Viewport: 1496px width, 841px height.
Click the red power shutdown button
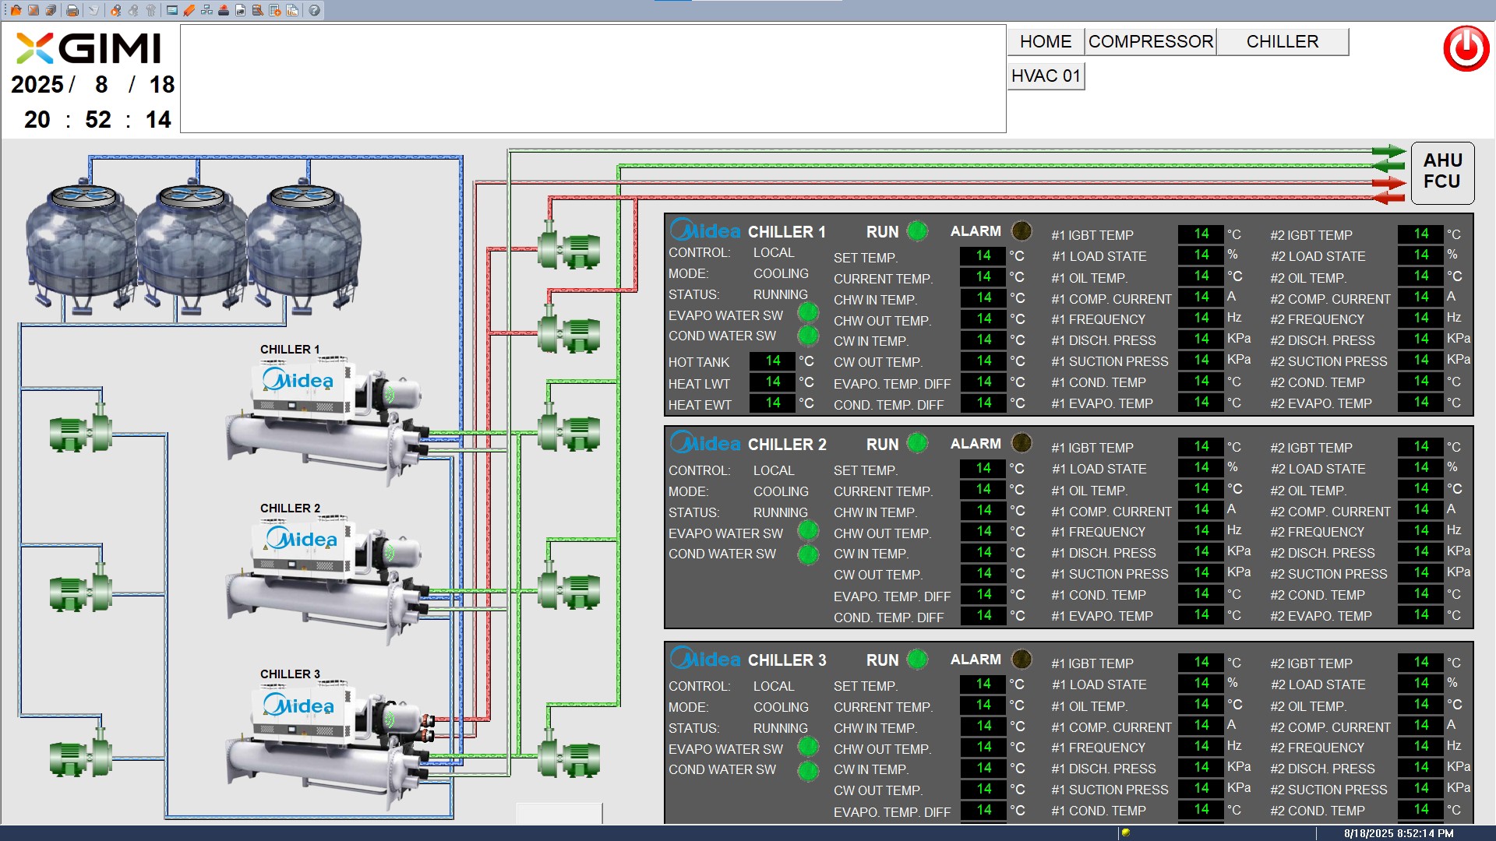coord(1466,48)
